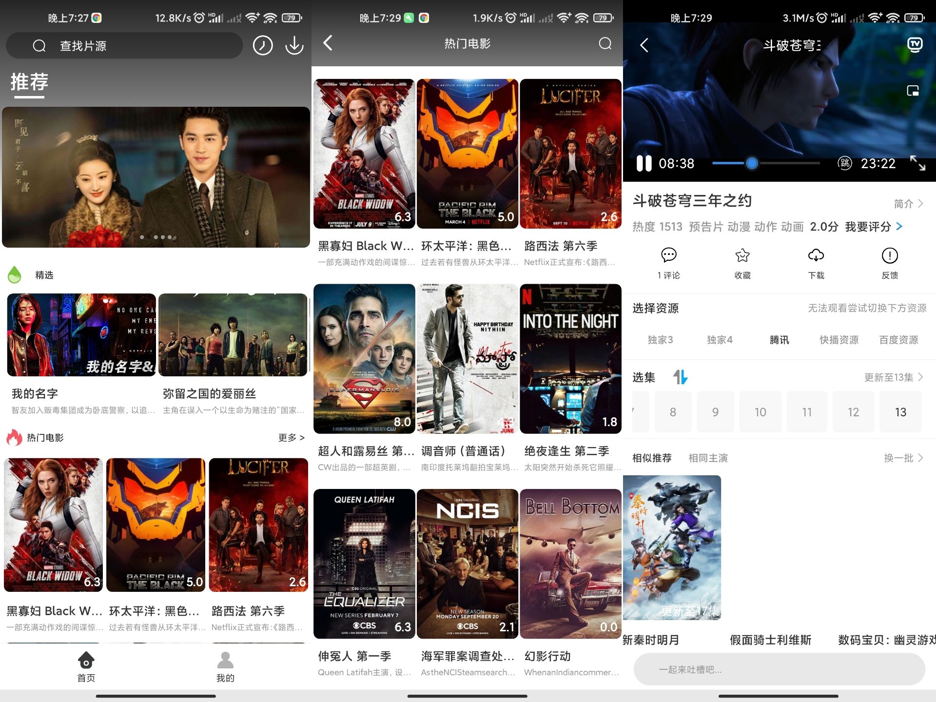Open Bell Bottom 幻影行动 poster
Viewport: 936px width, 702px height.
pos(570,564)
